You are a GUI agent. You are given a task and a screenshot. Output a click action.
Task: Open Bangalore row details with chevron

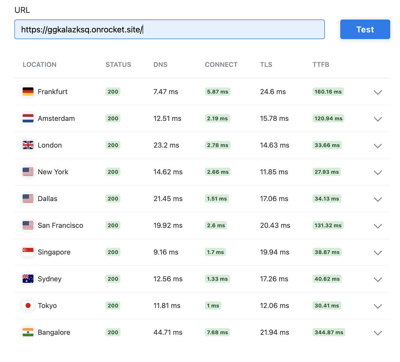click(x=378, y=333)
